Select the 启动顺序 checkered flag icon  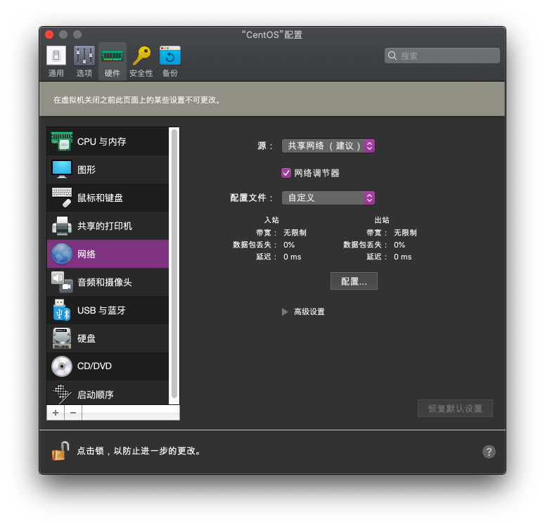62,394
